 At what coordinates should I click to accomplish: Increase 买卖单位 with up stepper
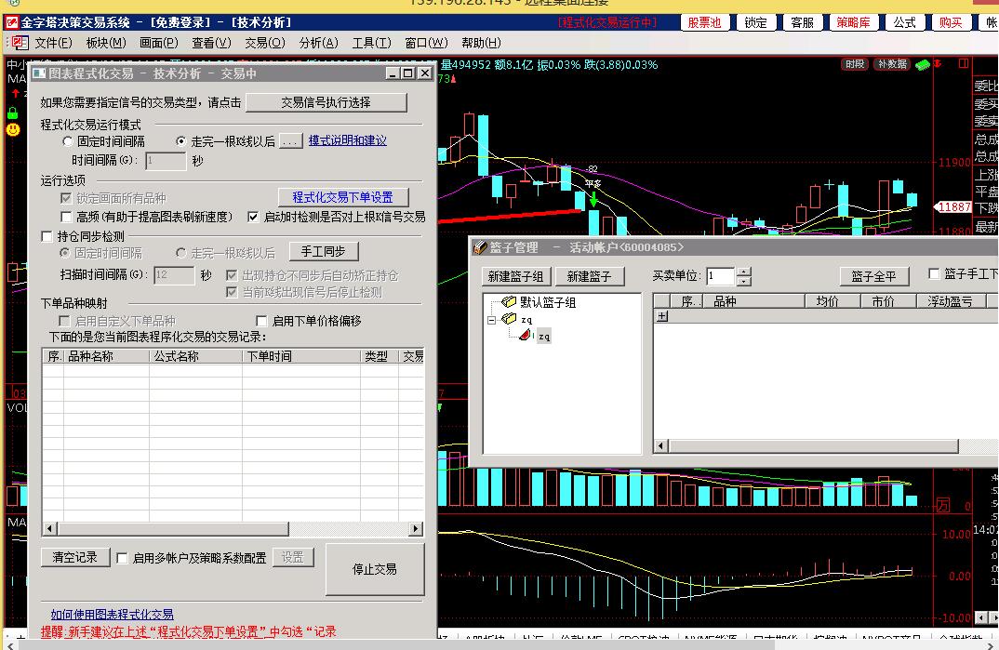tap(743, 272)
